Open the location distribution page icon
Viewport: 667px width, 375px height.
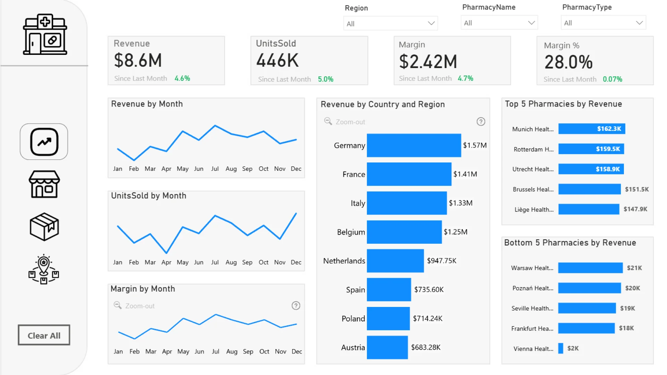coord(44,269)
